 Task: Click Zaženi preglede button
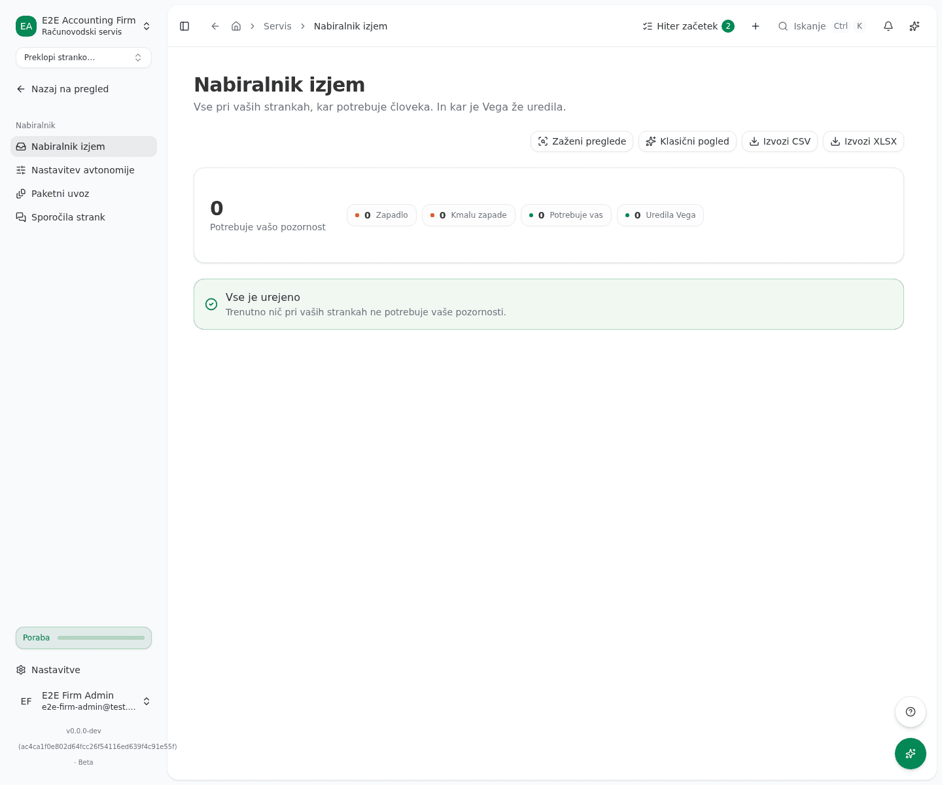point(582,141)
